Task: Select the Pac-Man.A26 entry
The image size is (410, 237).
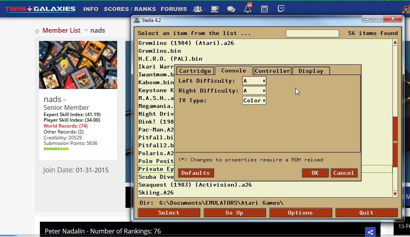Action: tap(156, 130)
